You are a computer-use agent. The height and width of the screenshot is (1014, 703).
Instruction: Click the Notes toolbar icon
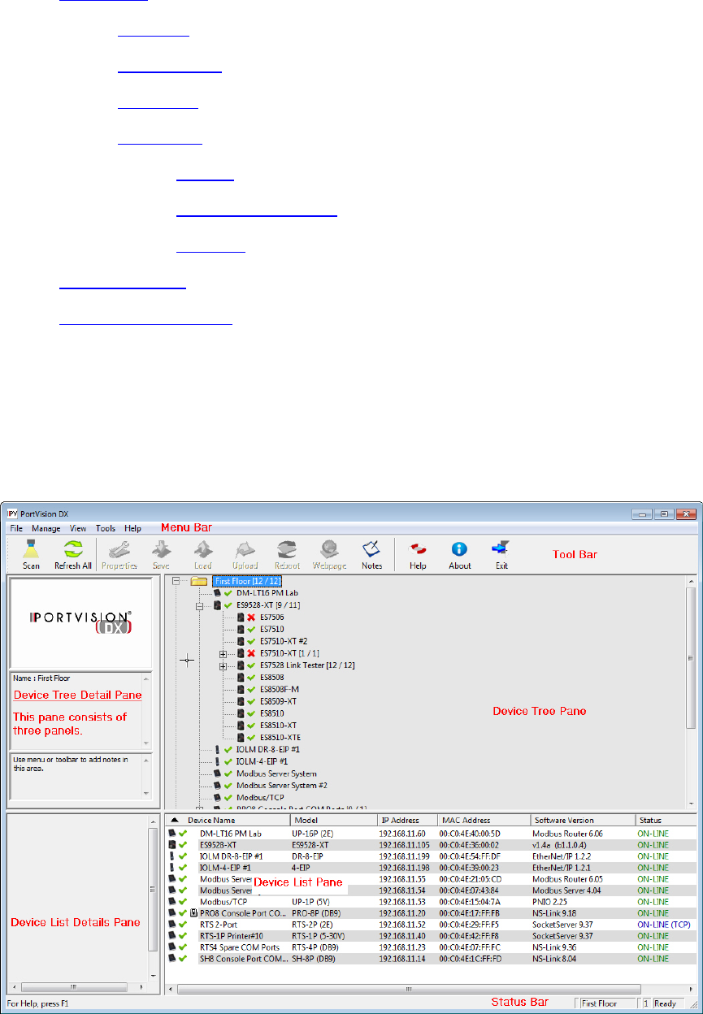pyautogui.click(x=371, y=553)
